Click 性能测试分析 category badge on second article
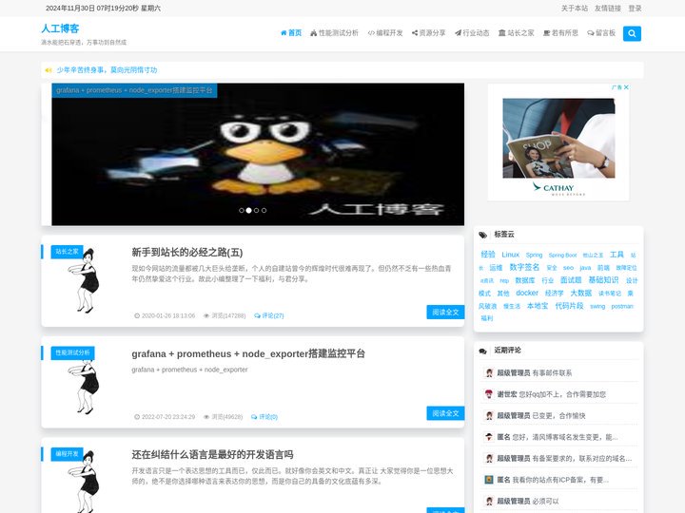 click(72, 352)
